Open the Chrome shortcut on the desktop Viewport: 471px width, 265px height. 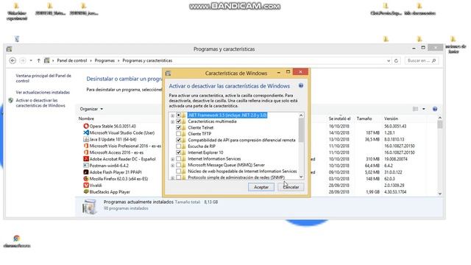16,239
